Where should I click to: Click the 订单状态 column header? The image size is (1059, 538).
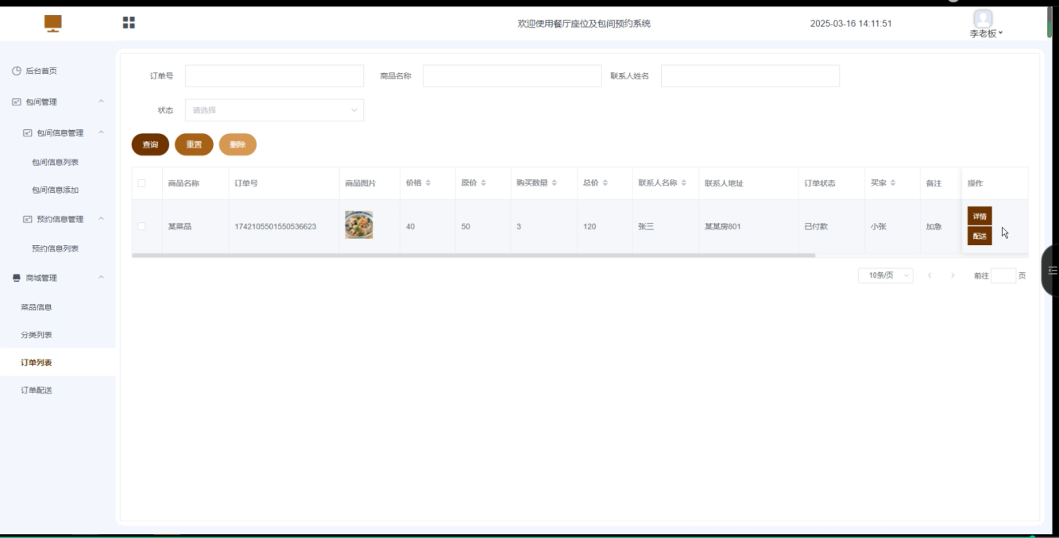tap(820, 183)
